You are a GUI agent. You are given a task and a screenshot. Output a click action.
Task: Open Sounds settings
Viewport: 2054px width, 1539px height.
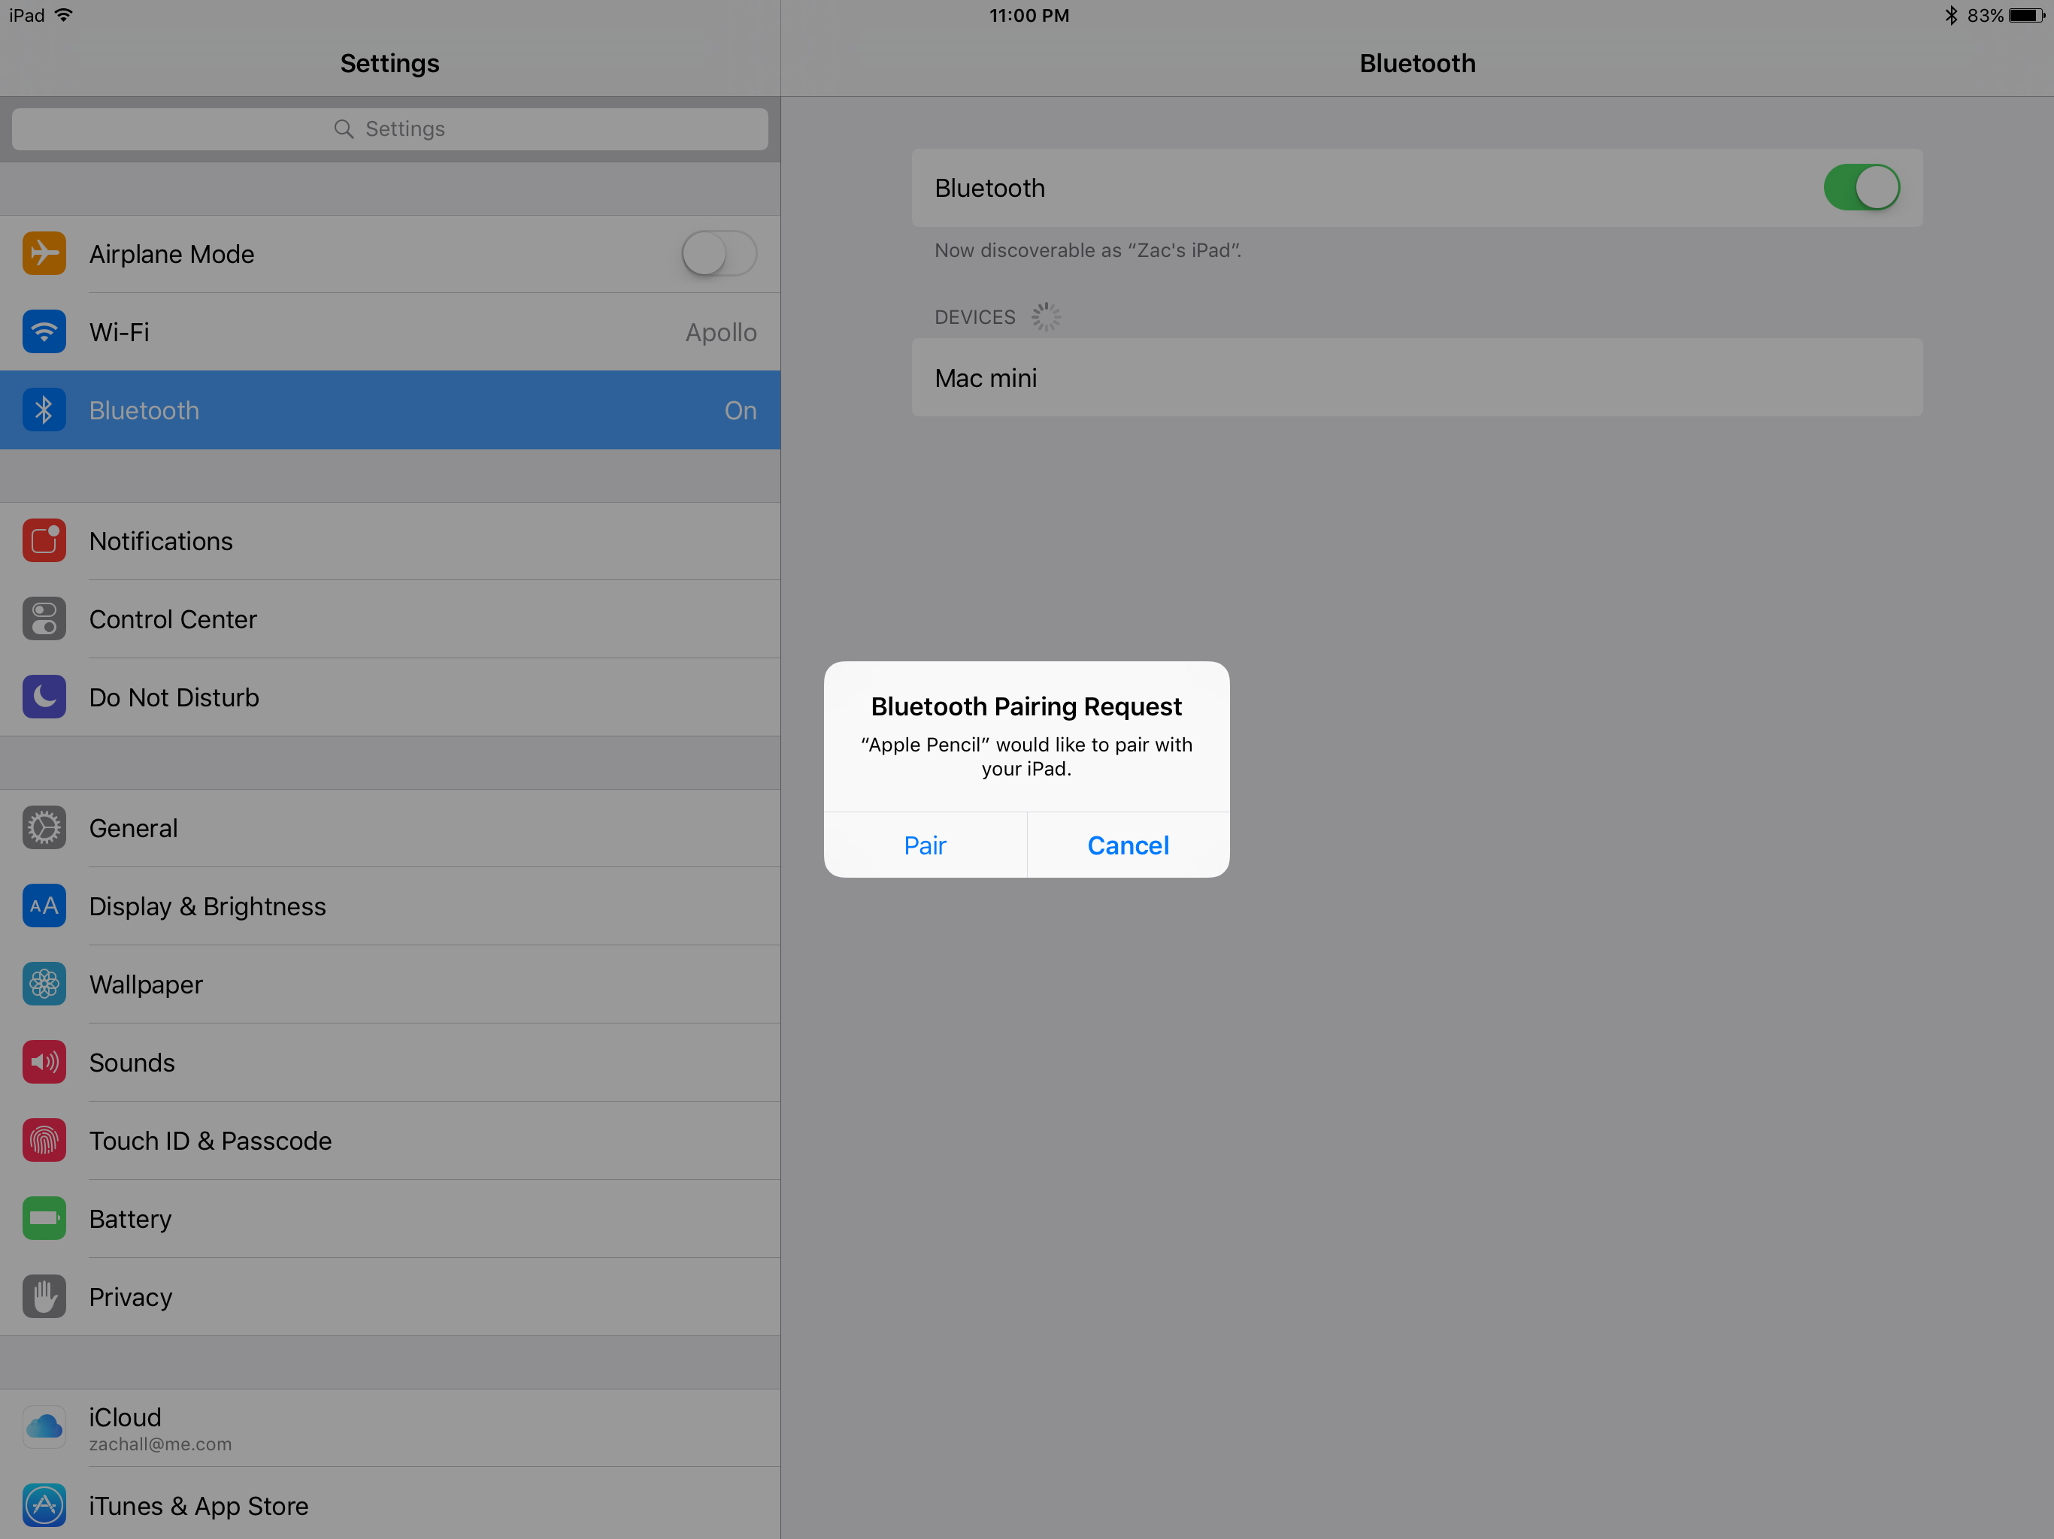click(132, 1062)
